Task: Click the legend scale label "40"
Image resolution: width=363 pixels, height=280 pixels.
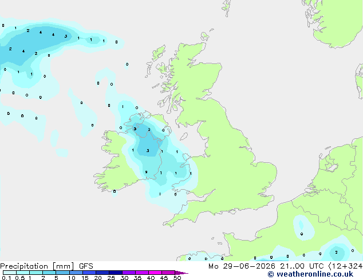Action: point(151,278)
